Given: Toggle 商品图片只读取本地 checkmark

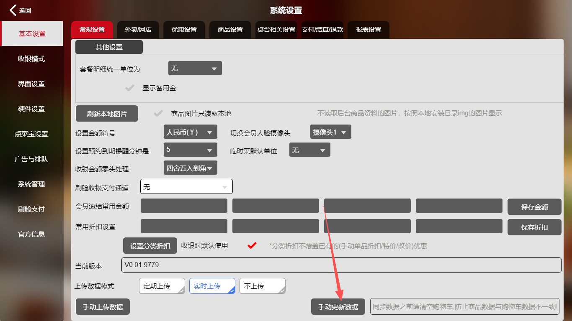Looking at the screenshot, I should (158, 113).
